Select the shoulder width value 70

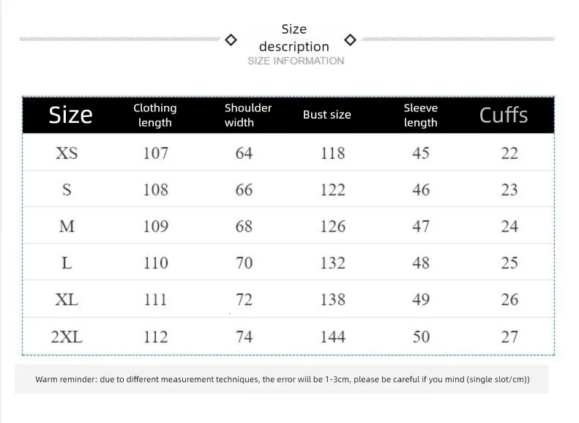click(x=244, y=263)
